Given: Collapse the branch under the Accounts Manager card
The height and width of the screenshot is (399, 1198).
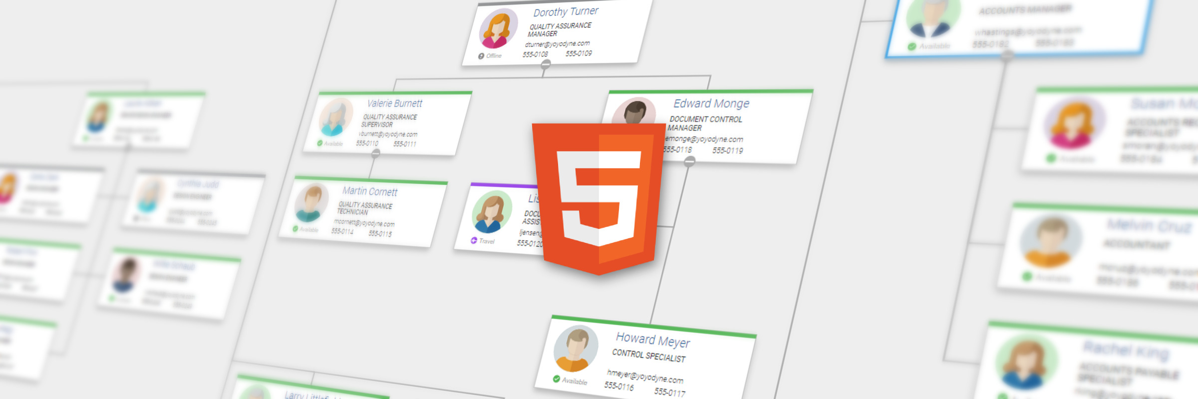Looking at the screenshot, I should (x=1007, y=55).
